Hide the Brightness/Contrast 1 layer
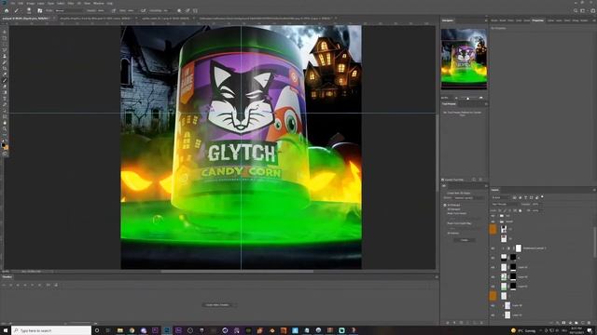This screenshot has height=335, width=597. (493, 248)
